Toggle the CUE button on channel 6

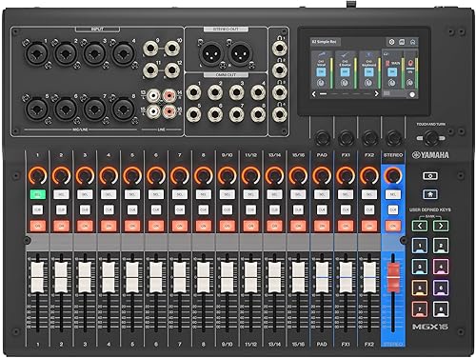pyautogui.click(x=156, y=209)
